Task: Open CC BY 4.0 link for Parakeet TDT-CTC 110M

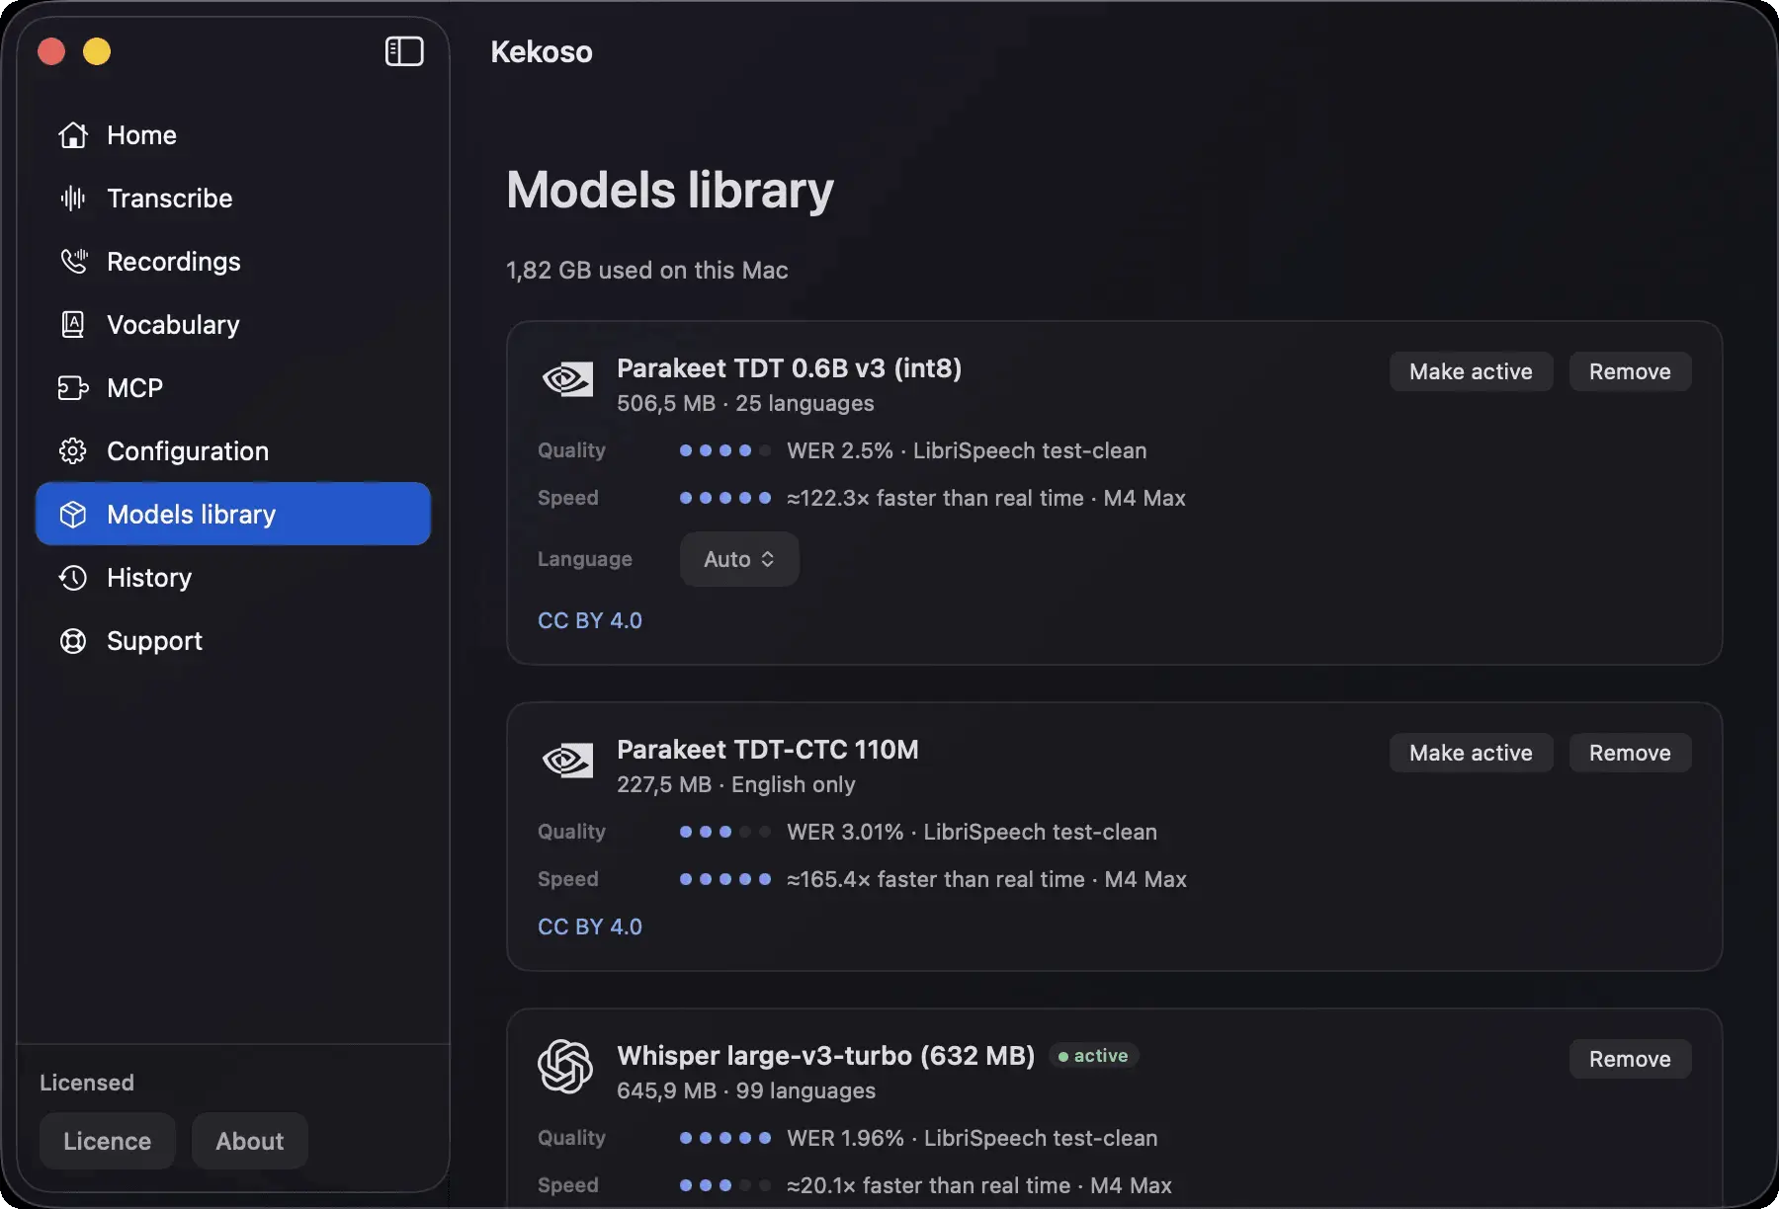Action: [590, 927]
